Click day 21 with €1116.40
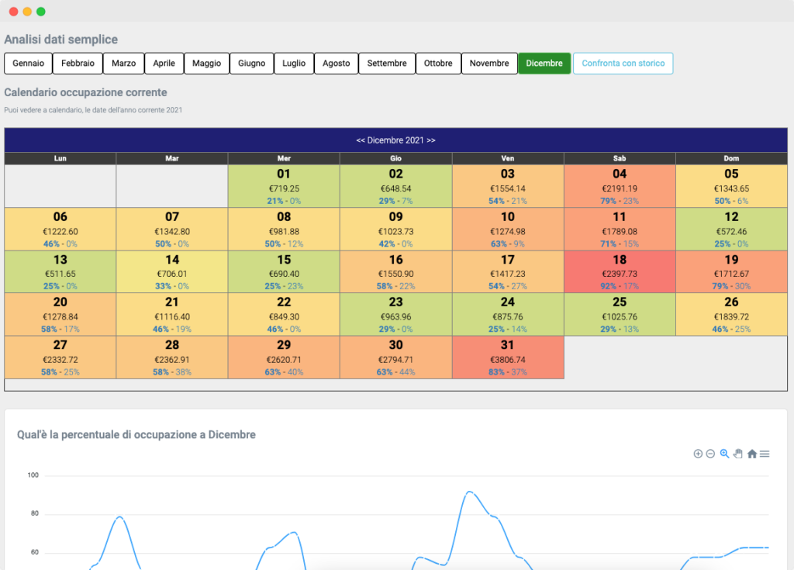The width and height of the screenshot is (794, 570). pos(172,315)
